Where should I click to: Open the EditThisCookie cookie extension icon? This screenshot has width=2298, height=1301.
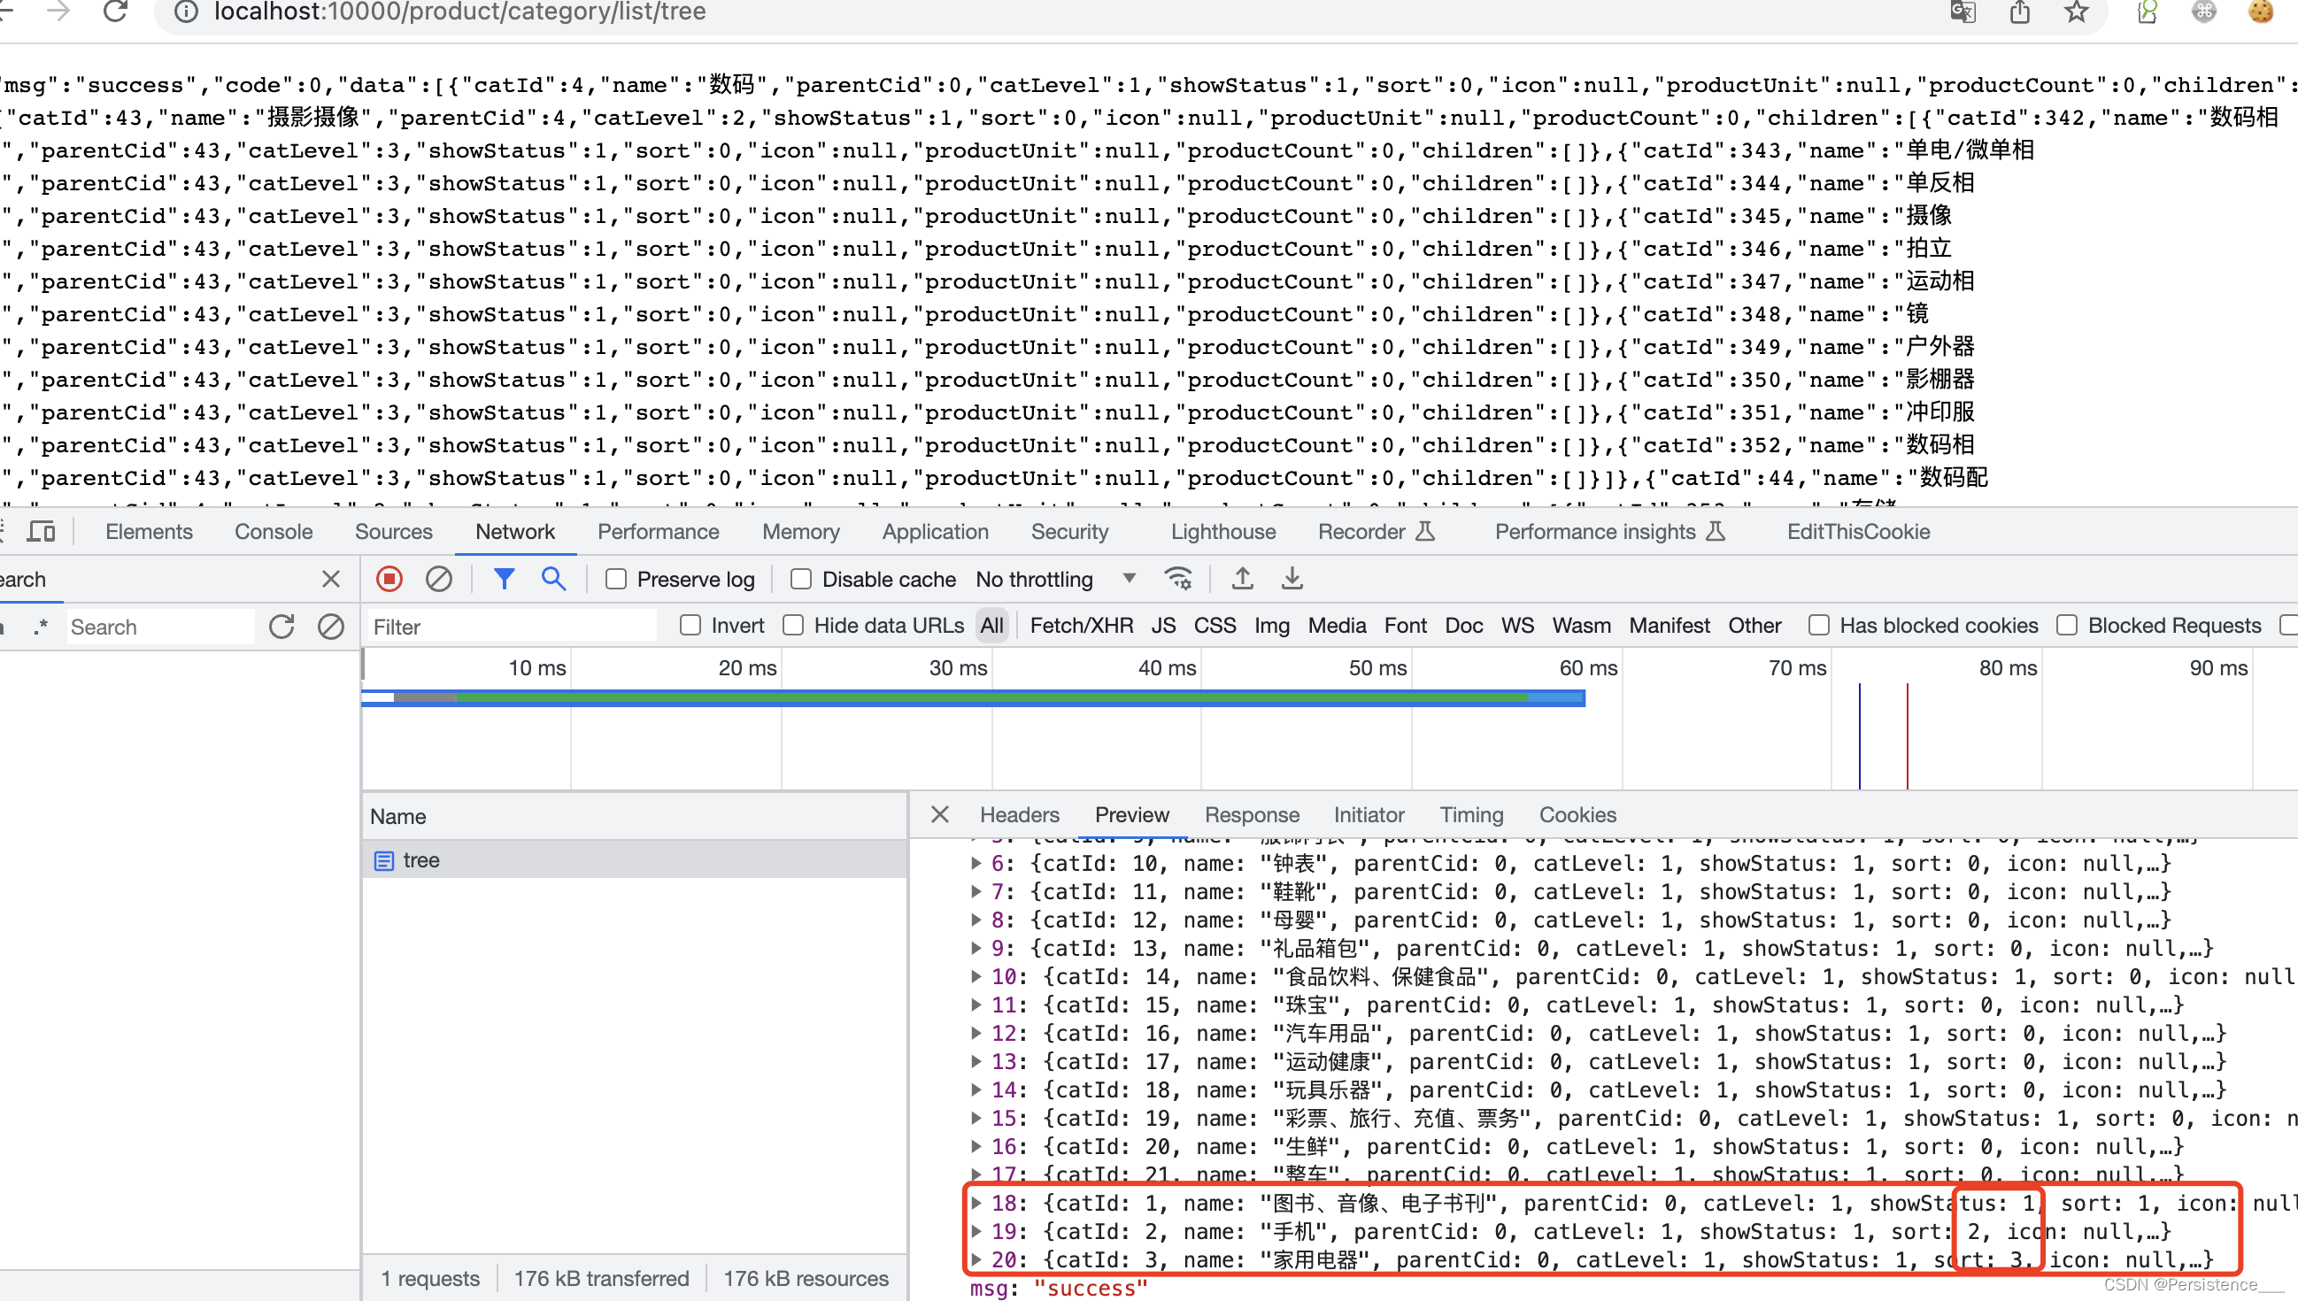[2262, 12]
